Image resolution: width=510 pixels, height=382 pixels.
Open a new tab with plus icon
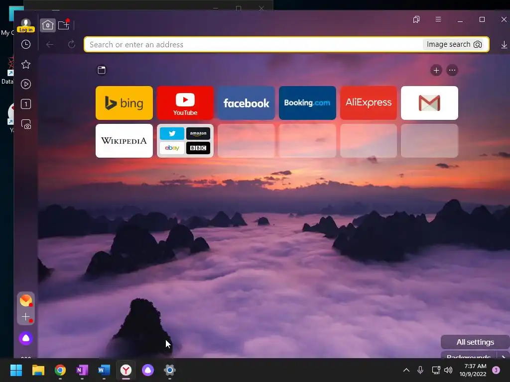64,25
